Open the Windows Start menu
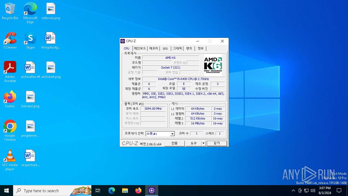 (7, 191)
